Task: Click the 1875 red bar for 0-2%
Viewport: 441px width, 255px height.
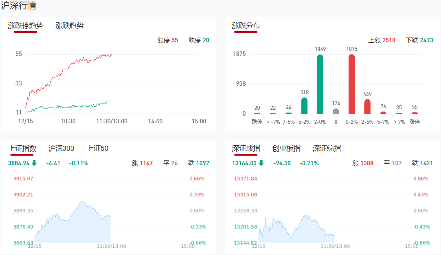Action: tap(352, 85)
